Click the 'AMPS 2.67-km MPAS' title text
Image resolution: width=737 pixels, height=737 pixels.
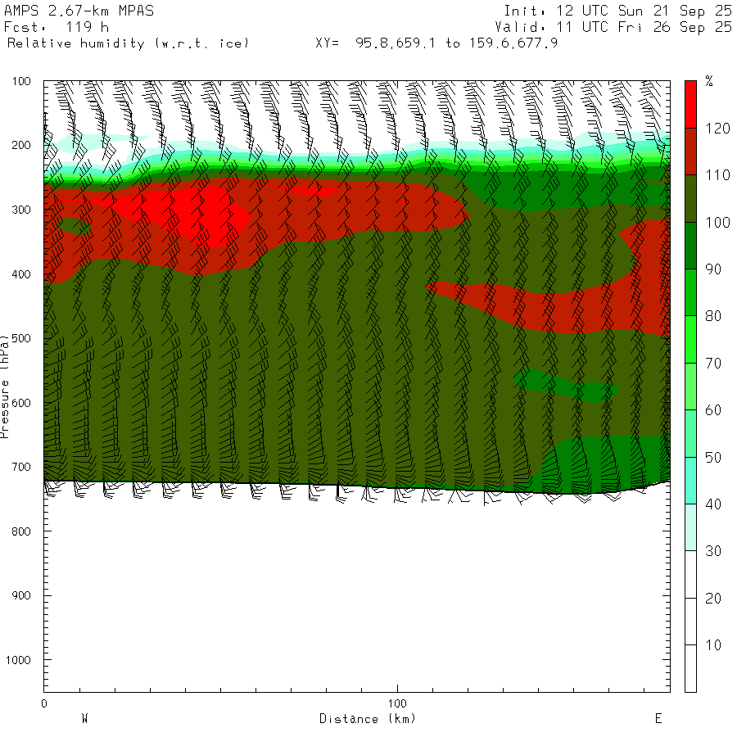(x=79, y=11)
